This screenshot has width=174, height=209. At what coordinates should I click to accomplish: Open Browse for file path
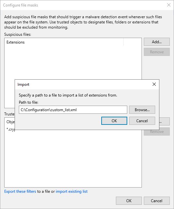[142, 110]
